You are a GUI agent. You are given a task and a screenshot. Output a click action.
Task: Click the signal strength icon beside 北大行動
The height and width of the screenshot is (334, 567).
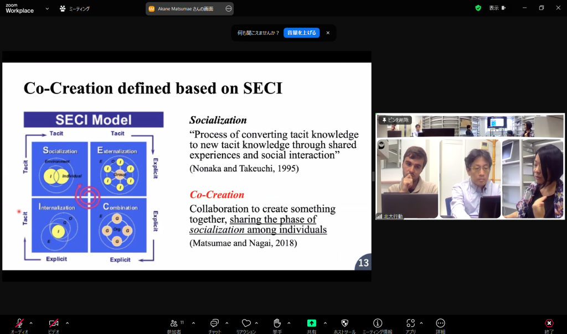(379, 216)
